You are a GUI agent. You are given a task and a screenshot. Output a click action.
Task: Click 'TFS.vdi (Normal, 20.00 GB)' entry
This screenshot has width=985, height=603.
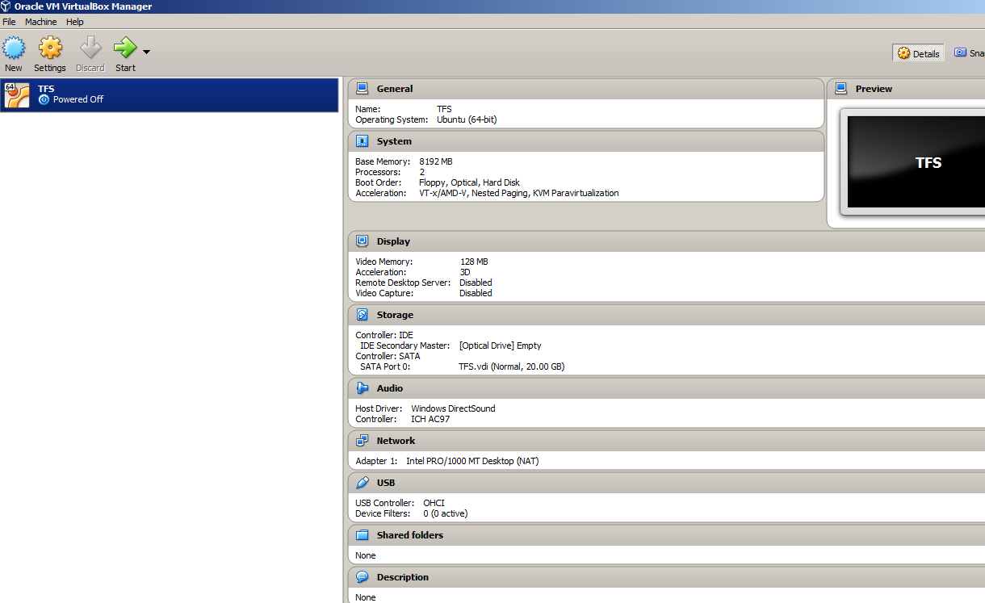click(512, 366)
